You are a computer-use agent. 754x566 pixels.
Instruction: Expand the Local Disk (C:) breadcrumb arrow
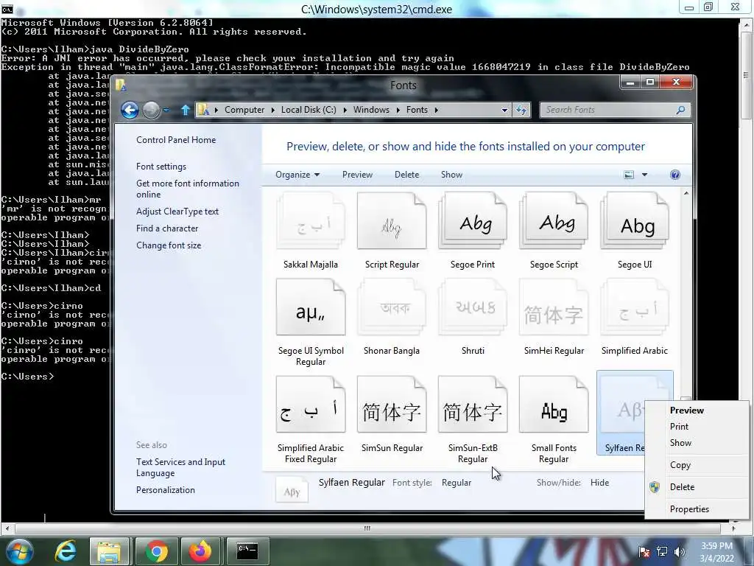(x=345, y=111)
